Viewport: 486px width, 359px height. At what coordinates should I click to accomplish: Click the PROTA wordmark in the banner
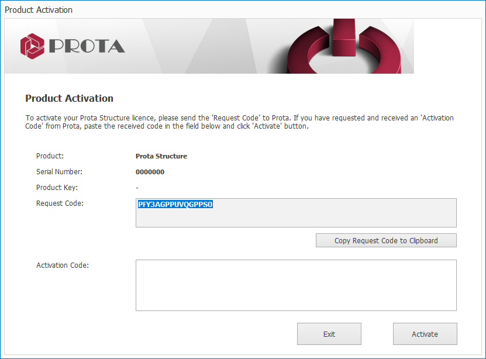87,46
